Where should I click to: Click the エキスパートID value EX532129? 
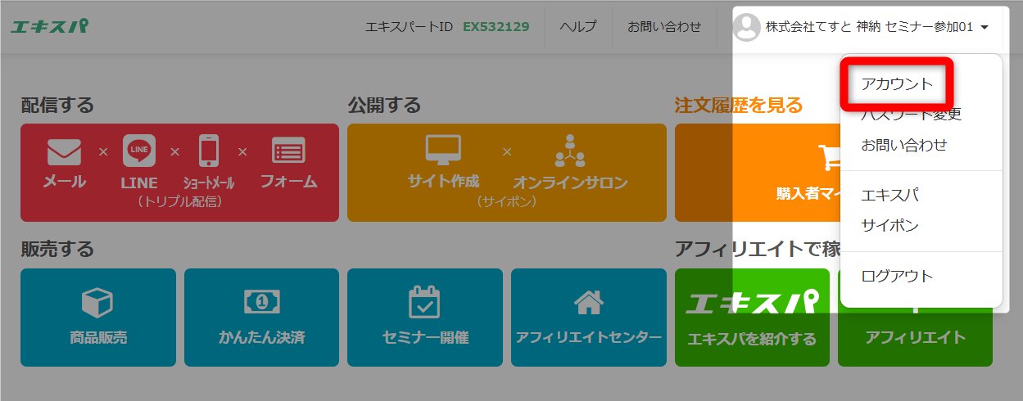pyautogui.click(x=496, y=27)
